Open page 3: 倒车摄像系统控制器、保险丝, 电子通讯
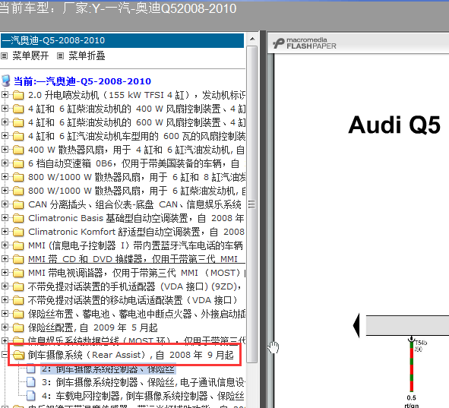The height and width of the screenshot is (408, 449). [x=144, y=382]
